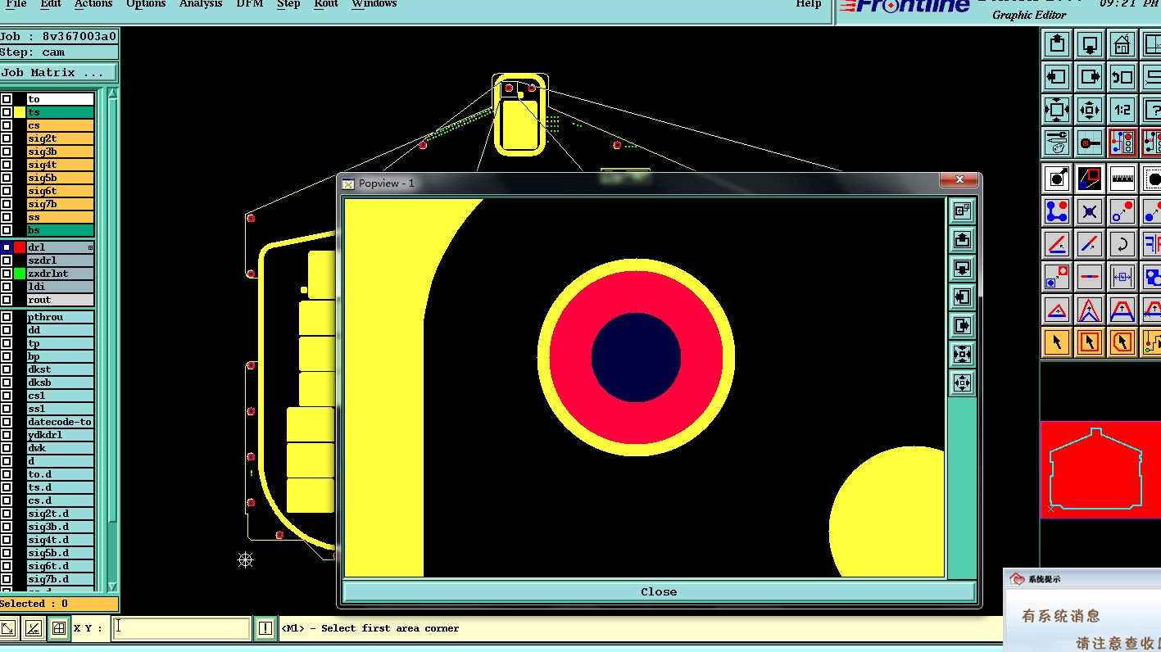Click the red color swatch of drl layer

coord(20,247)
